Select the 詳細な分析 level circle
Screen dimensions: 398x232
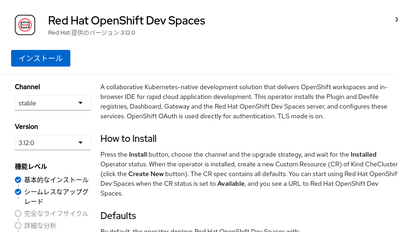(18, 226)
